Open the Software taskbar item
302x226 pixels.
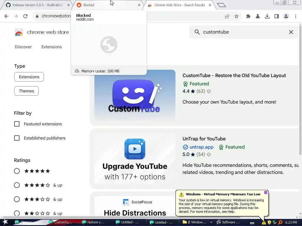(229, 222)
